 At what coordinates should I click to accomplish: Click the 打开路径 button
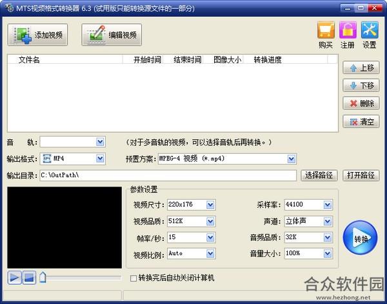361,175
